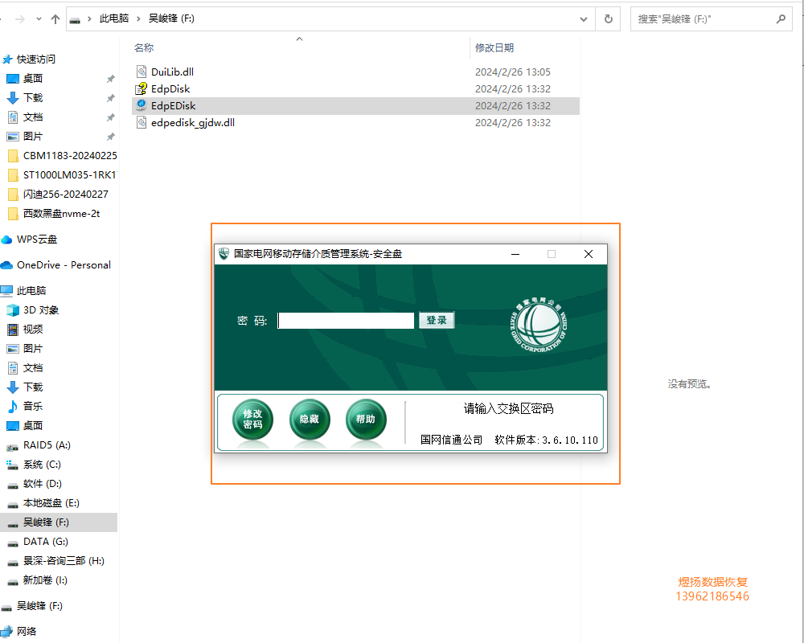The width and height of the screenshot is (804, 643).
Task: Click the search box for 吴峻锋 (F:)
Action: pos(711,19)
